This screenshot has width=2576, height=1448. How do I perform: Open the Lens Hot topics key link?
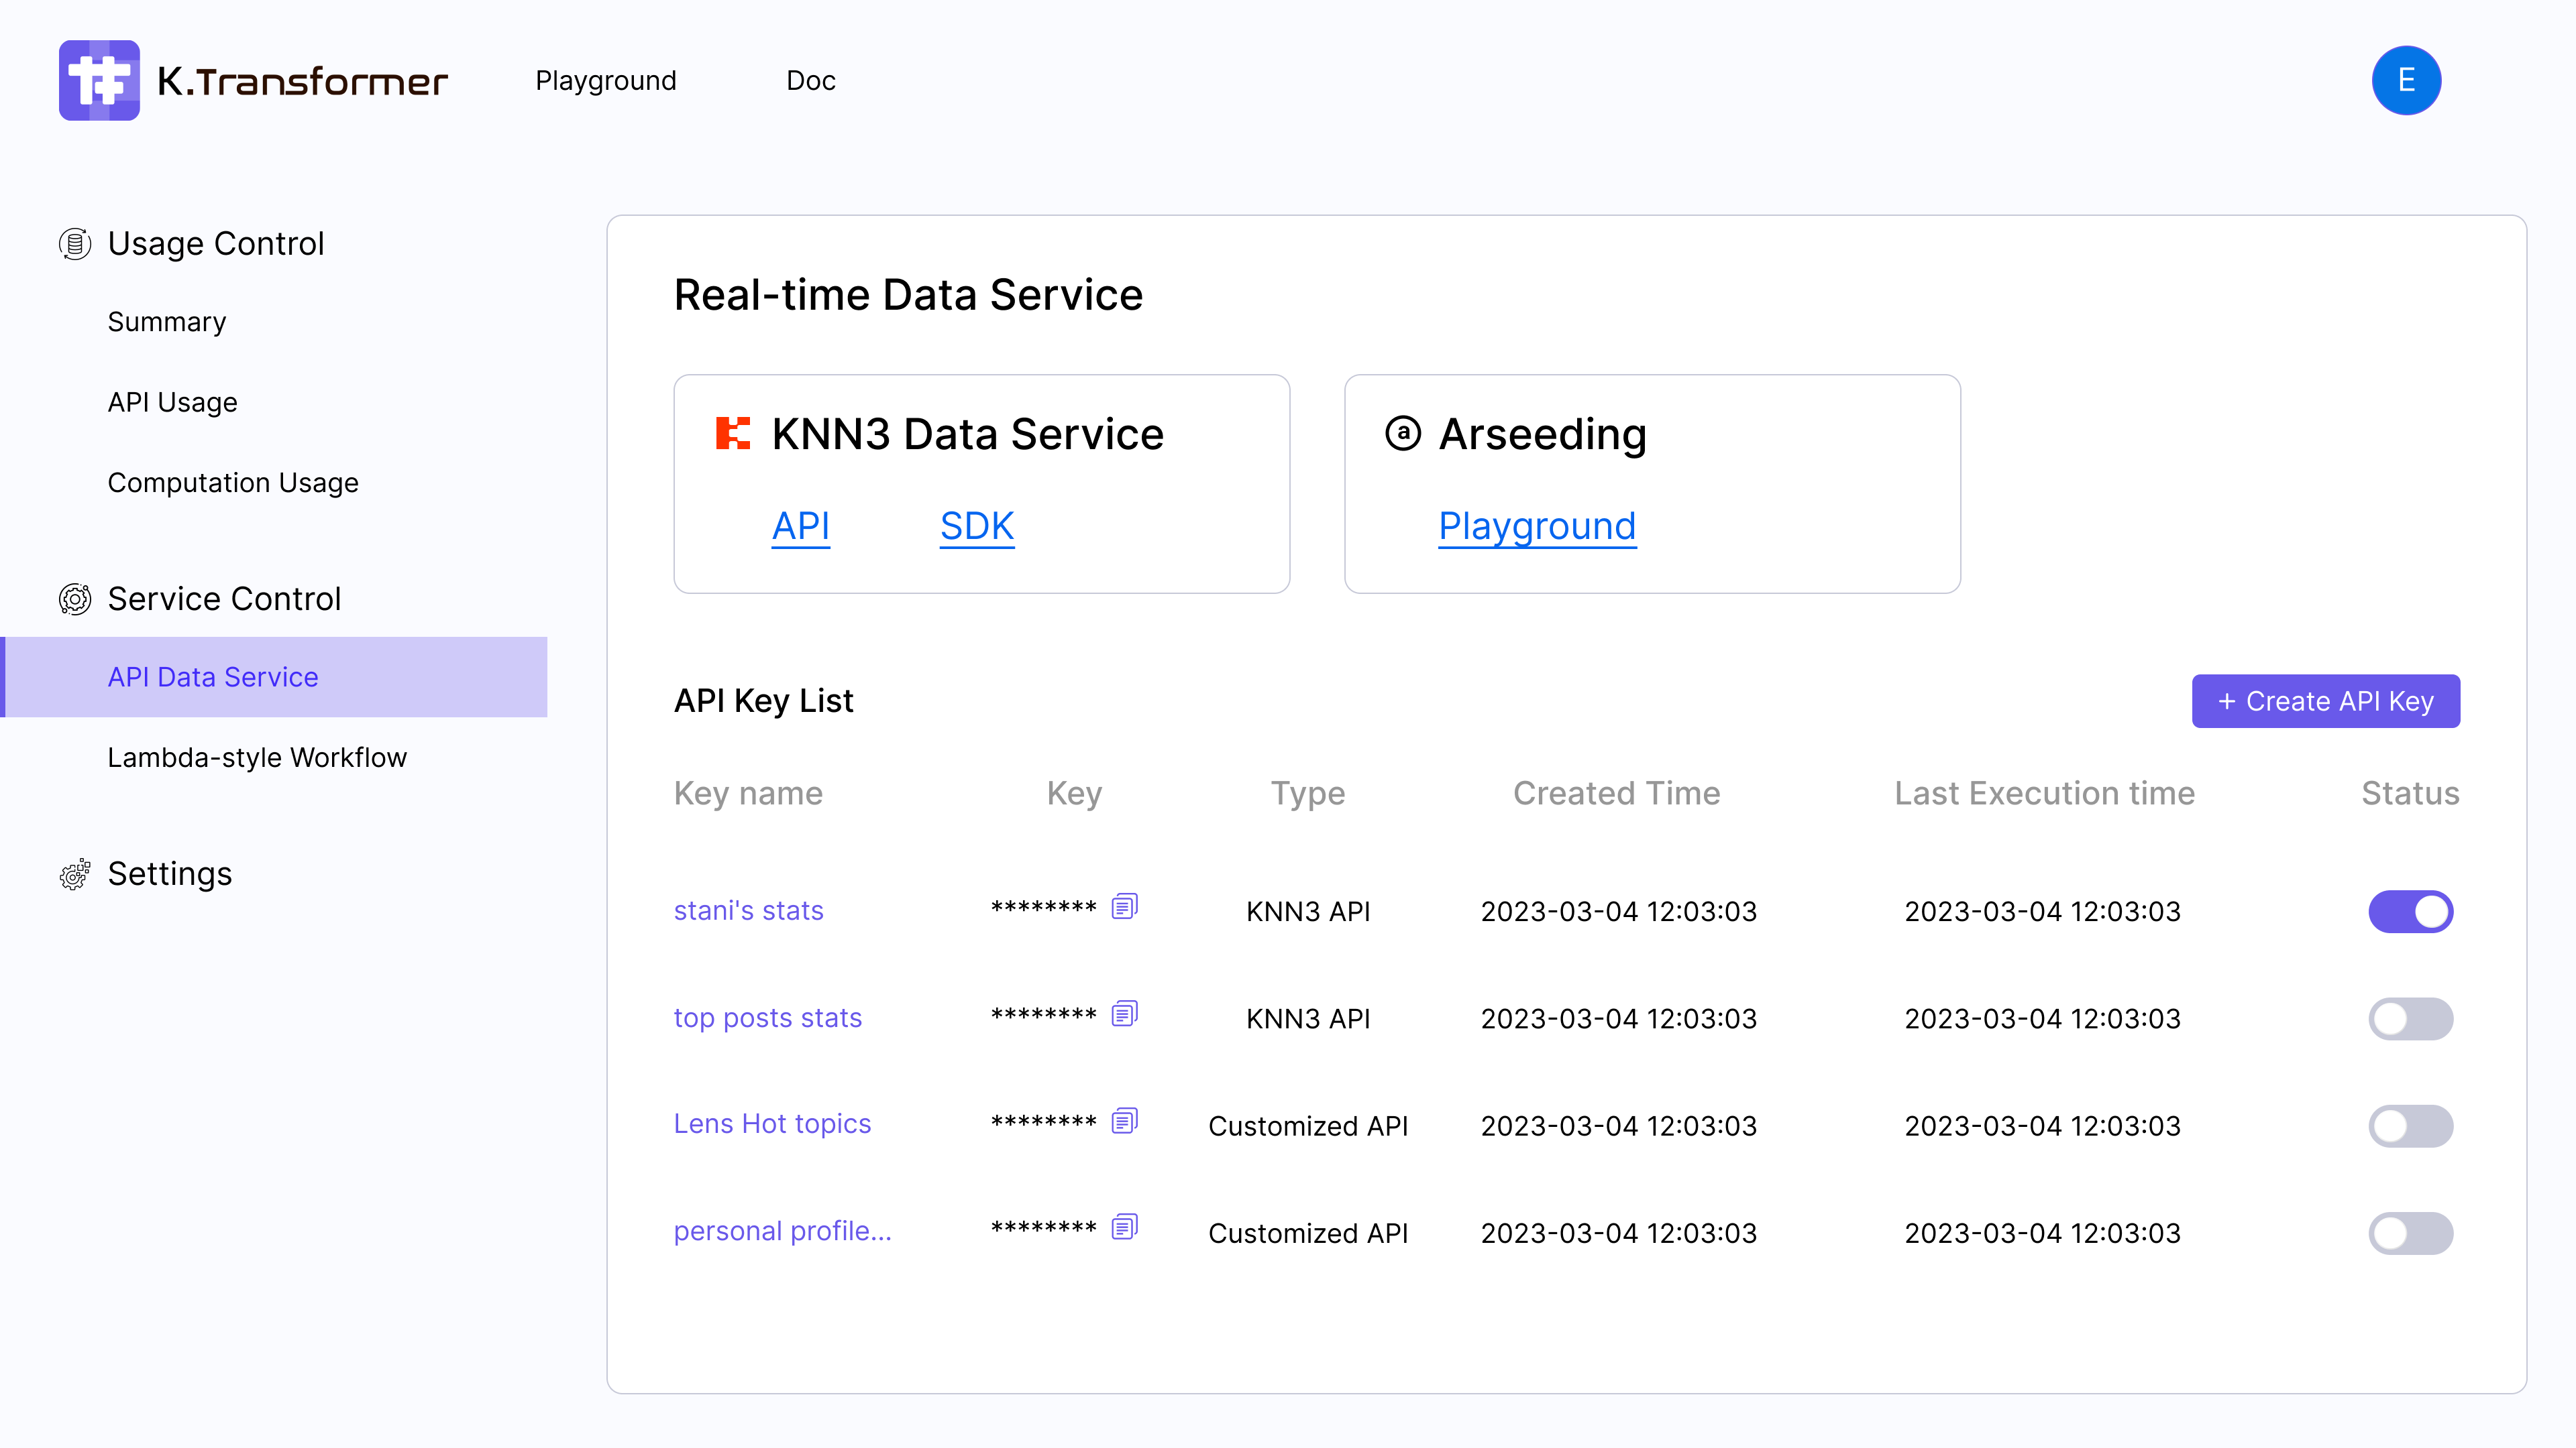772,1124
